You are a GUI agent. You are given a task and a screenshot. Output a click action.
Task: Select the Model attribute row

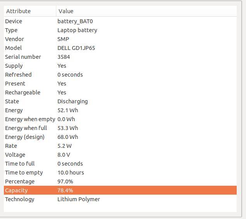(x=120, y=48)
